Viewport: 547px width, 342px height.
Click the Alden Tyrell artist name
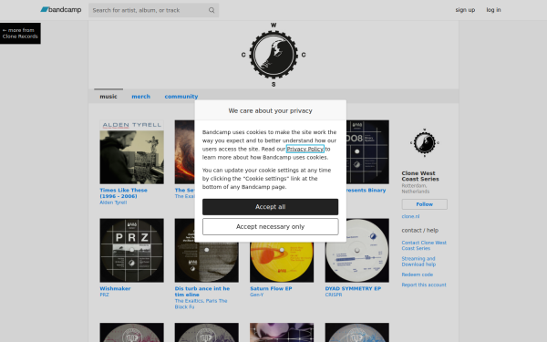pyautogui.click(x=113, y=202)
